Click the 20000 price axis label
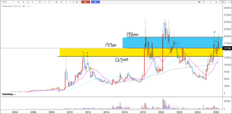 click(227, 36)
